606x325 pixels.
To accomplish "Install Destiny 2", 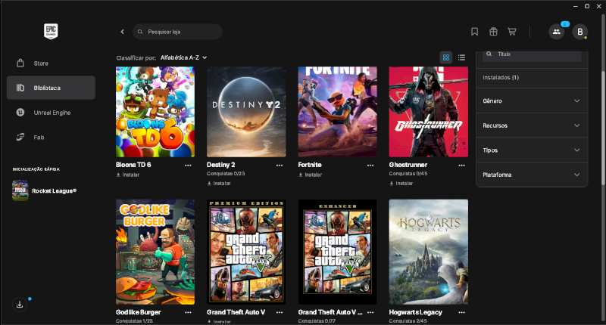I will tap(219, 184).
